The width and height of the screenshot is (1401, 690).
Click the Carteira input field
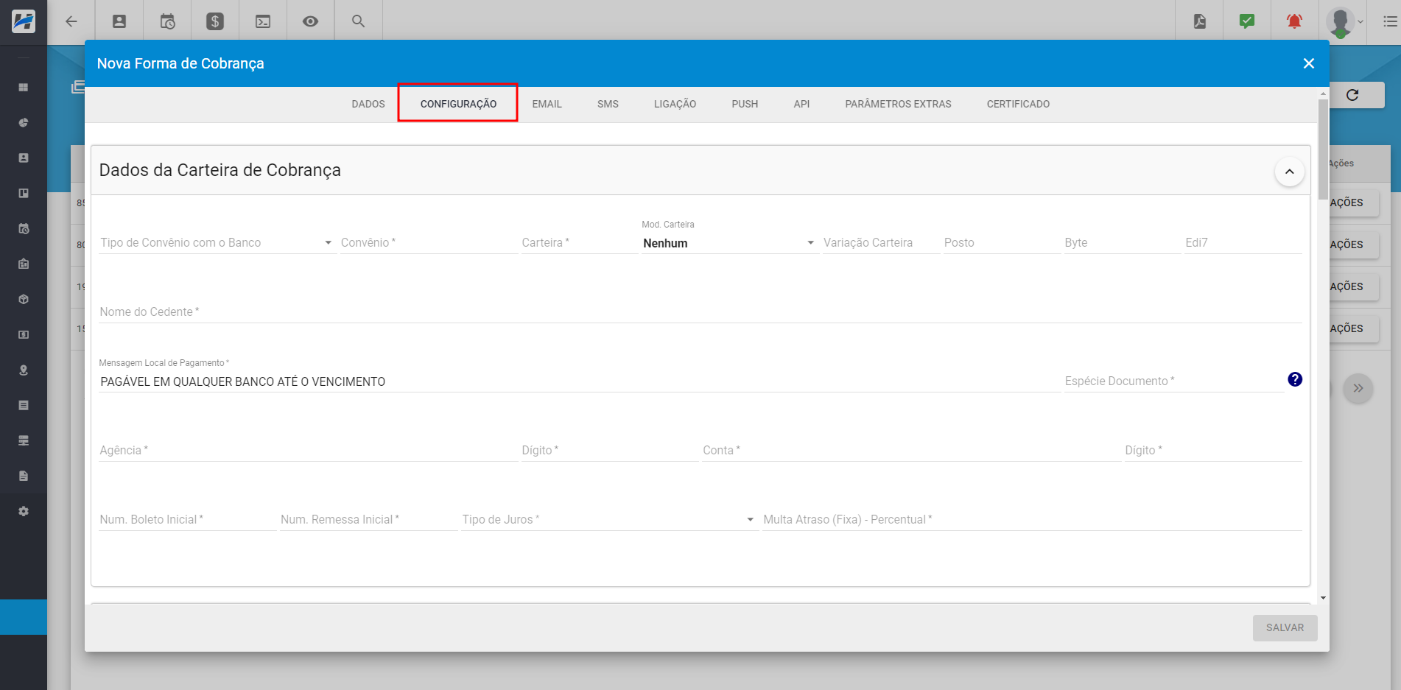[579, 242]
